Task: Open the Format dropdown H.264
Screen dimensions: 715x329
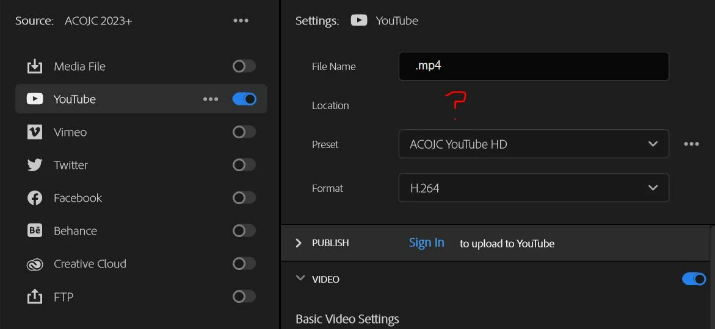Action: pyautogui.click(x=534, y=188)
